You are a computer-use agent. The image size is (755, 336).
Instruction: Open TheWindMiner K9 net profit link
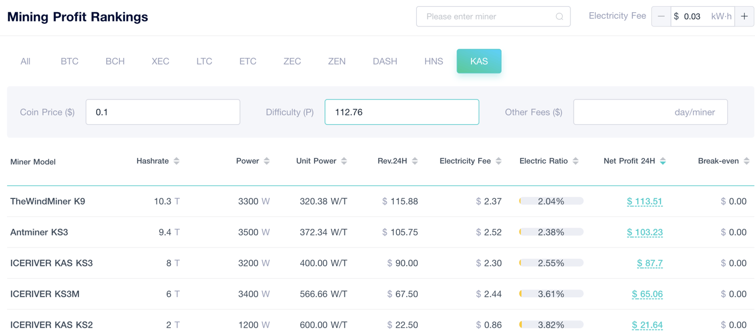point(644,202)
